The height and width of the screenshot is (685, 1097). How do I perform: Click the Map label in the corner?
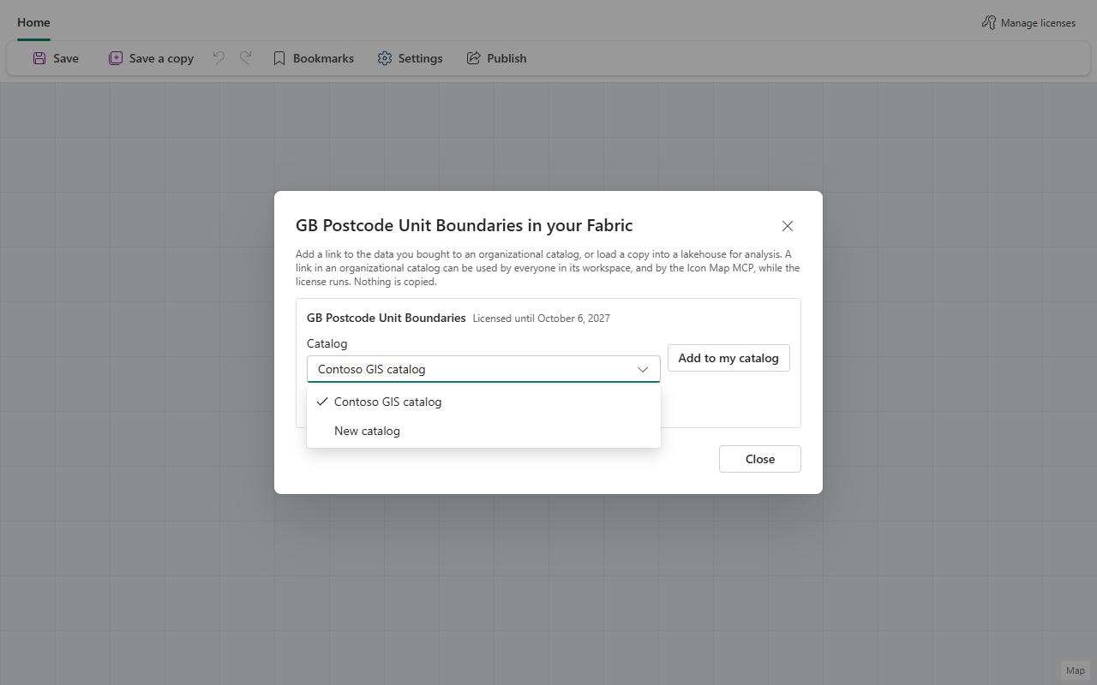tap(1075, 670)
